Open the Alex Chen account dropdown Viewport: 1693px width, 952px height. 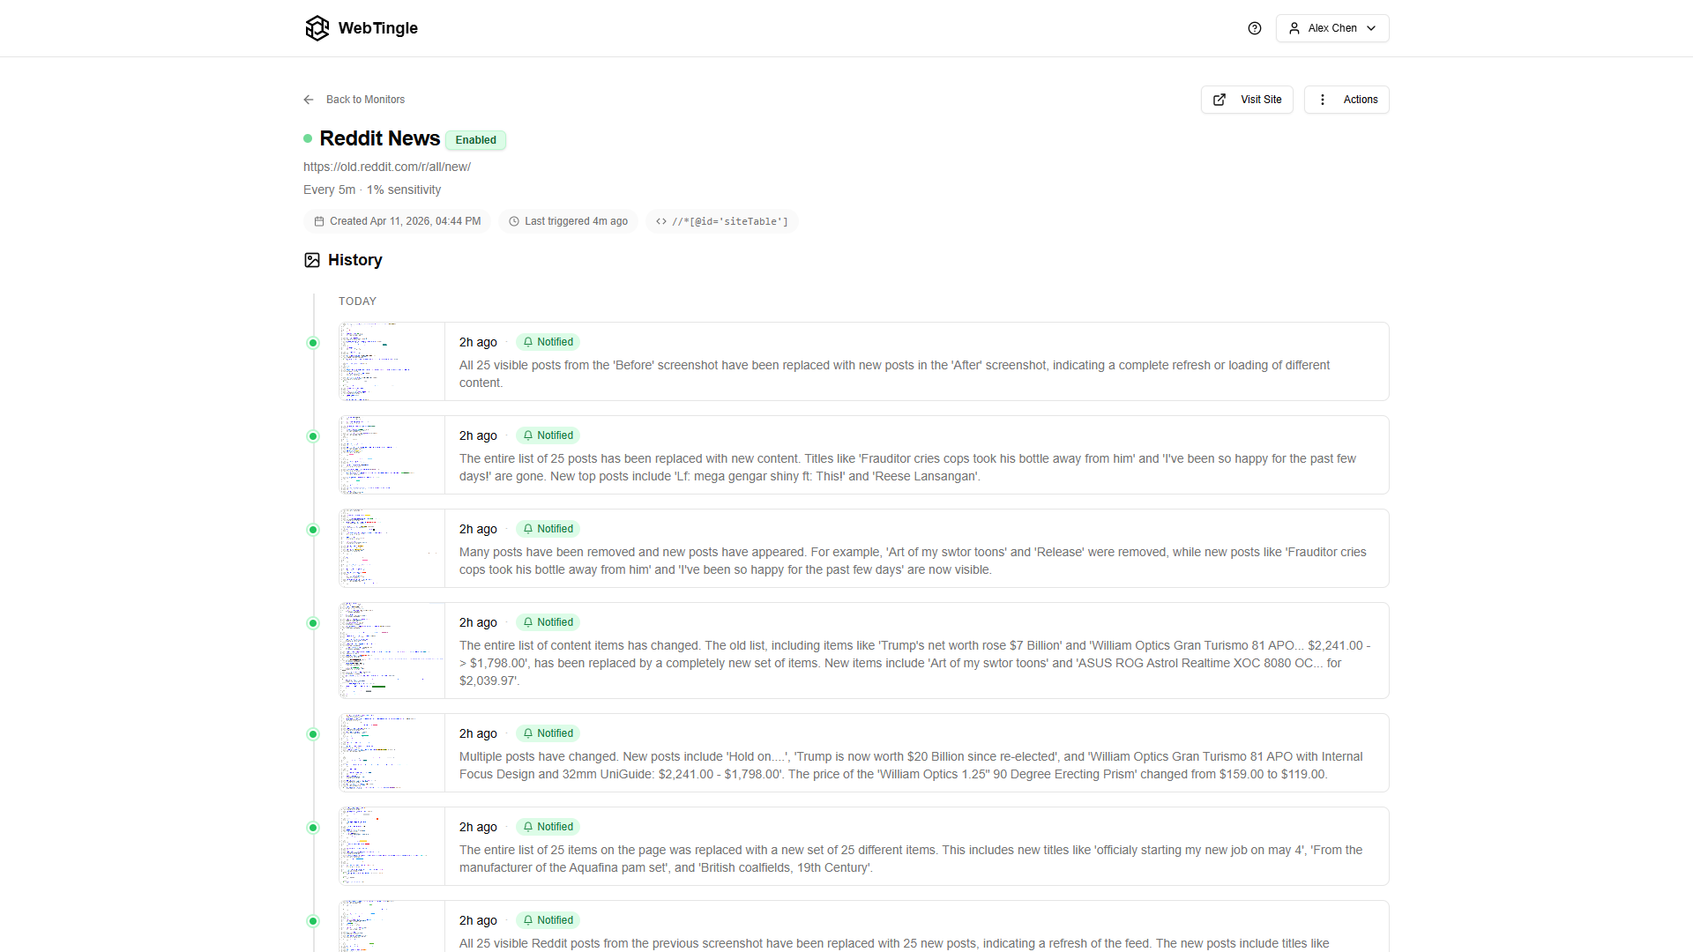[1332, 28]
